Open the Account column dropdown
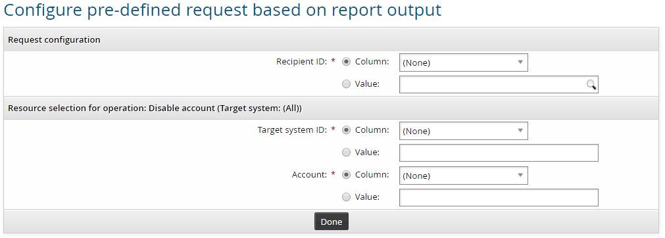 [x=464, y=175]
